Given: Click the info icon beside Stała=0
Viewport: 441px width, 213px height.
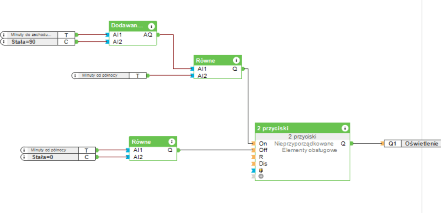Looking at the screenshot, I should pos(24,157).
